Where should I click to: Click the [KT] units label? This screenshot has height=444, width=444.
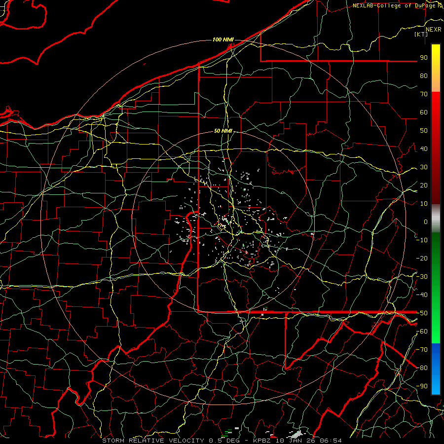pos(421,34)
